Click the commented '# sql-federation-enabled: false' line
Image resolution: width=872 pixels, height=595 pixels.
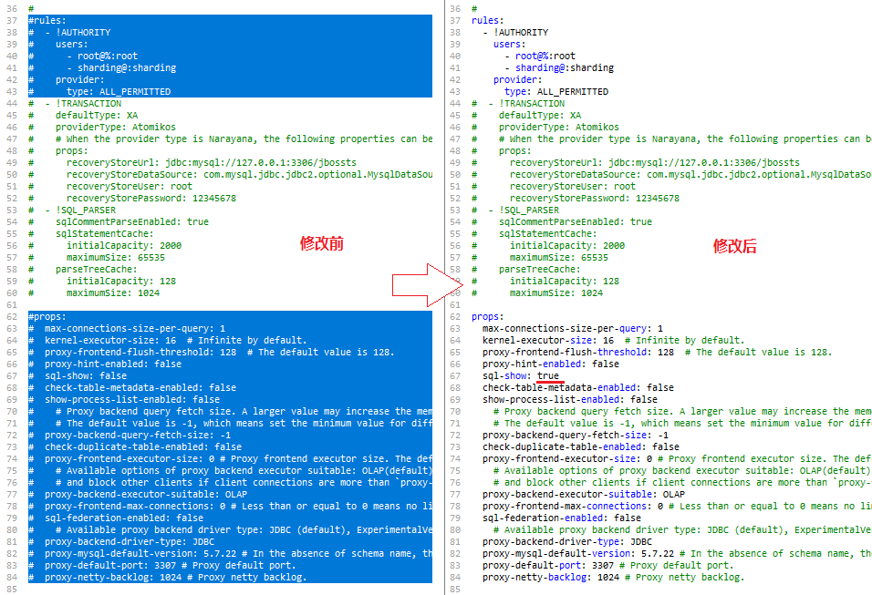[116, 518]
